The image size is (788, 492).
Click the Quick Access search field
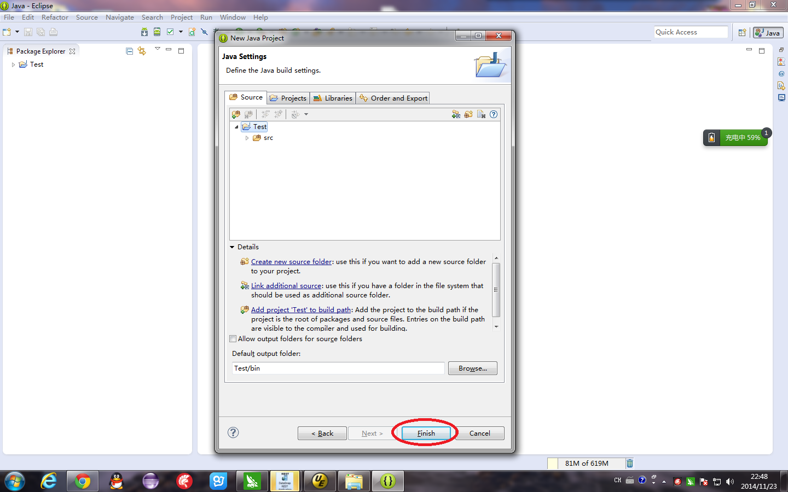click(691, 32)
